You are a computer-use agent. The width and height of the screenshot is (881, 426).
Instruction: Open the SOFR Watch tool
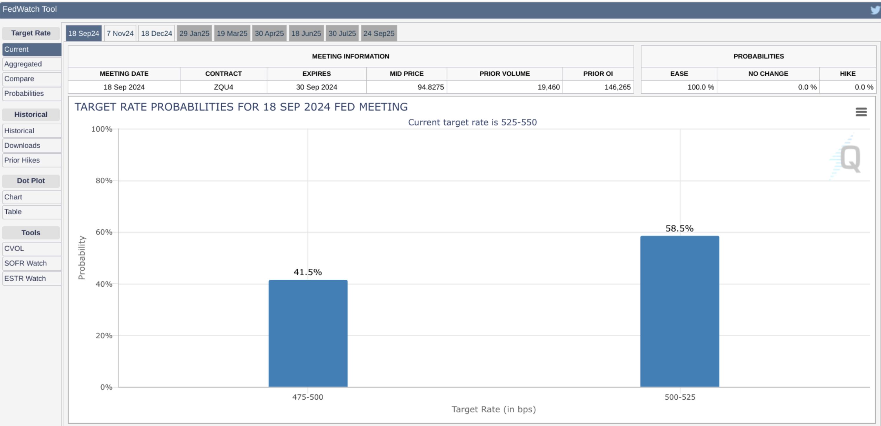pos(32,263)
